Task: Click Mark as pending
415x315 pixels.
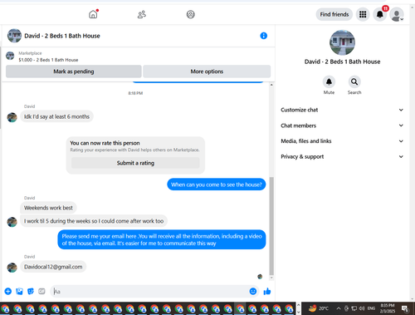Action: 74,71
